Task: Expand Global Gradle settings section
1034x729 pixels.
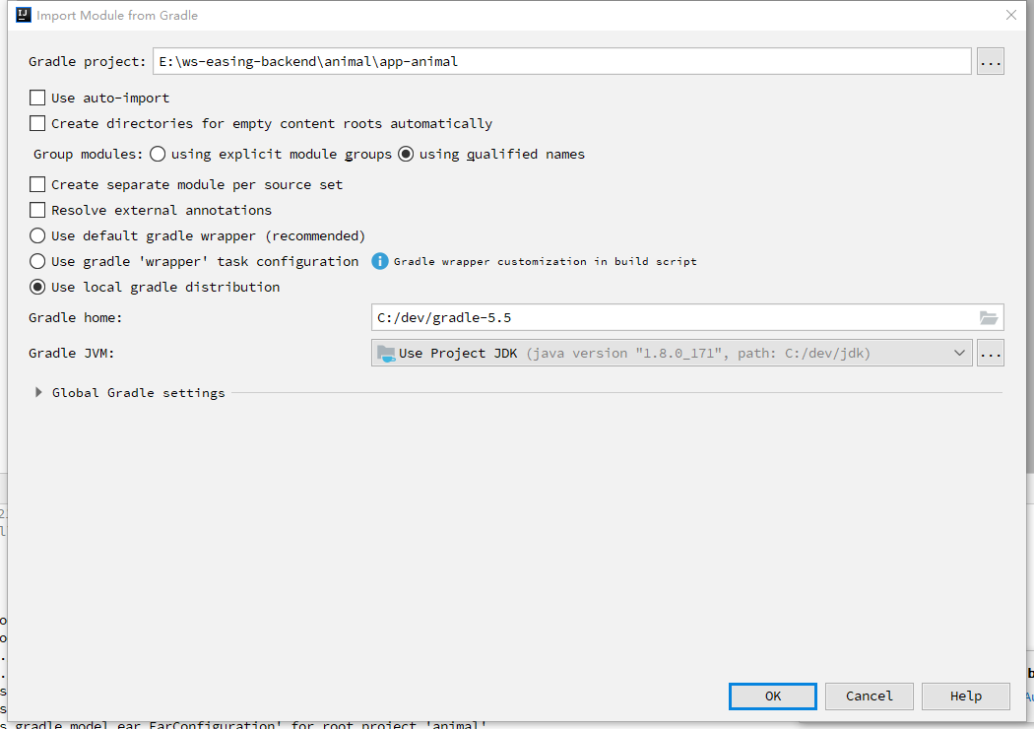Action: pyautogui.click(x=38, y=392)
